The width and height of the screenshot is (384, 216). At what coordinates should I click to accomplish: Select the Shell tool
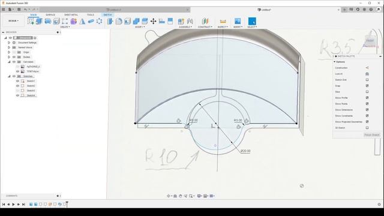click(x=127, y=22)
